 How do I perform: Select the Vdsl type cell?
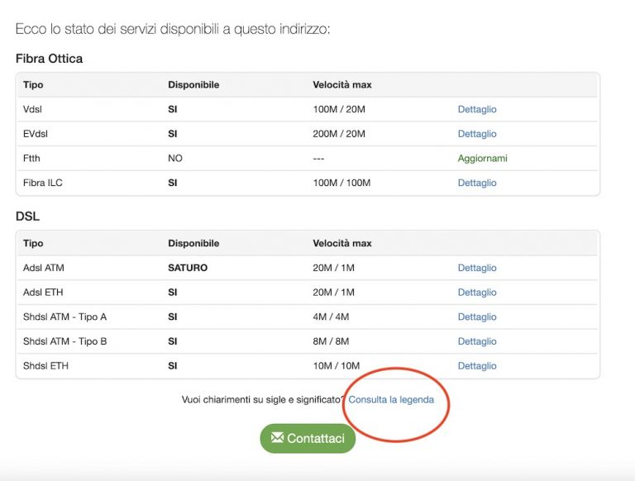coord(32,109)
